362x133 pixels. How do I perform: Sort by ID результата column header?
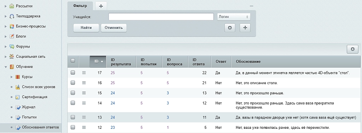click(x=121, y=62)
